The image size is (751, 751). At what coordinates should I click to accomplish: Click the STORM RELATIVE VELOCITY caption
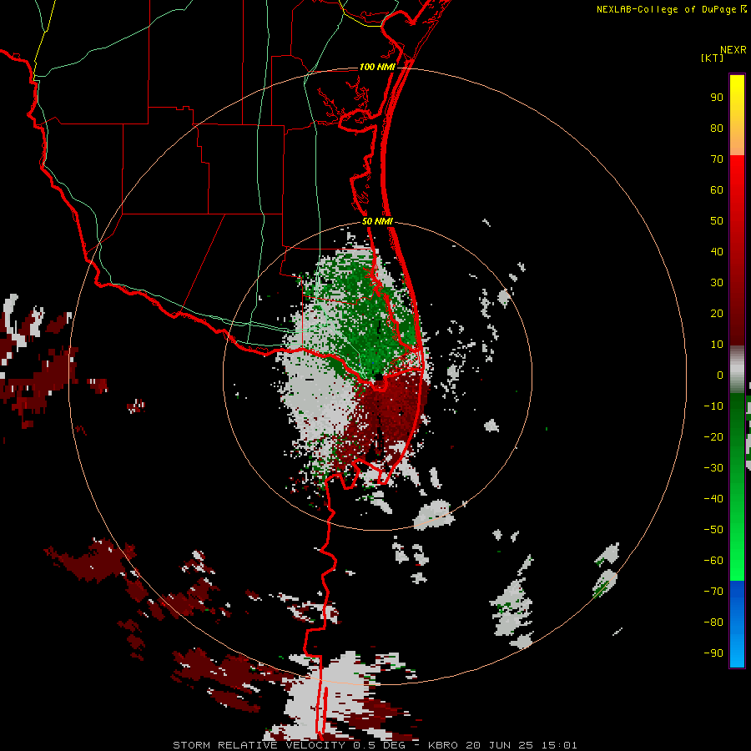(x=259, y=745)
